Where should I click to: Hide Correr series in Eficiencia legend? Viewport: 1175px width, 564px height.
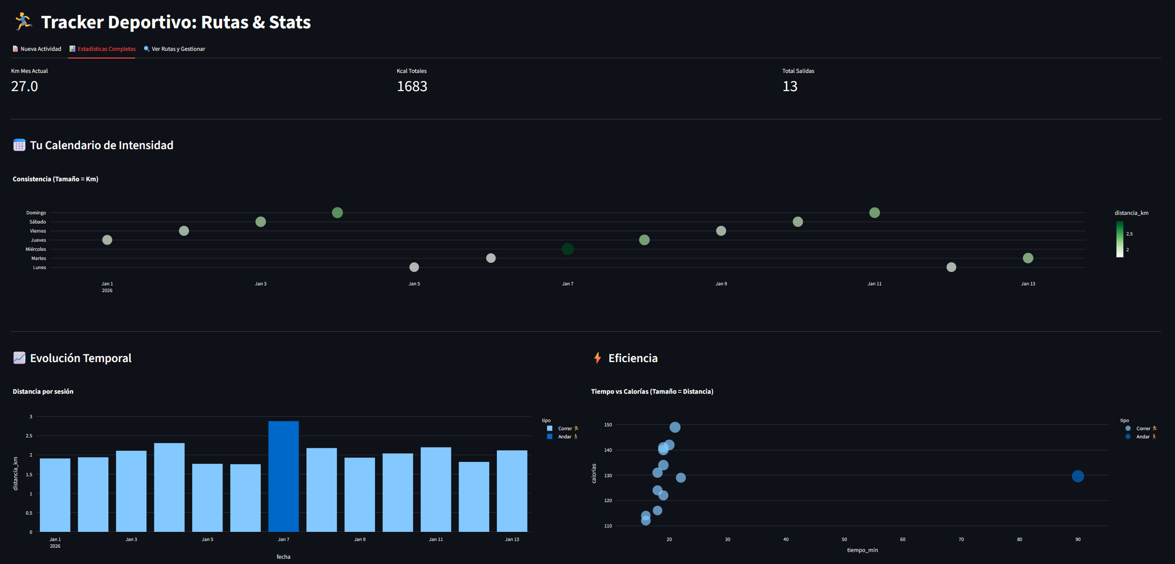click(x=1142, y=428)
